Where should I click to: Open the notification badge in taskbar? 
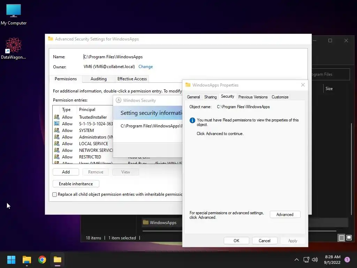coord(347,260)
